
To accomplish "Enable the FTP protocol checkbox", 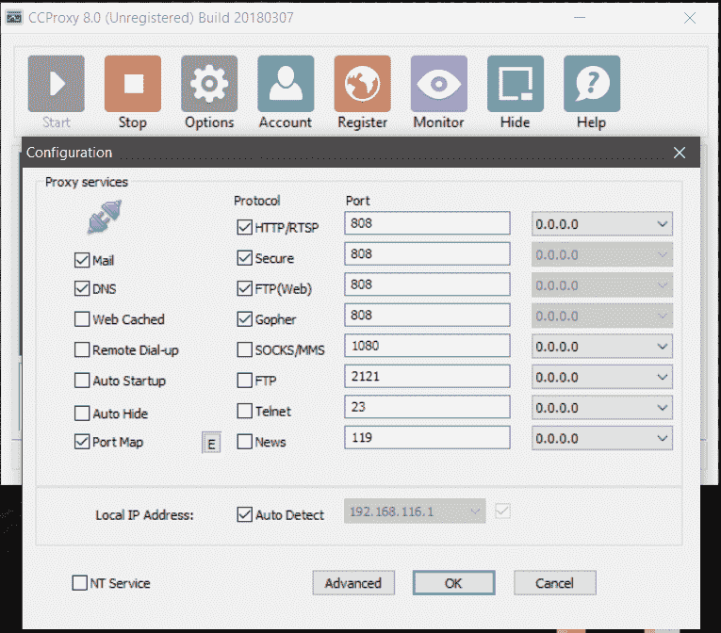I will (x=245, y=381).
